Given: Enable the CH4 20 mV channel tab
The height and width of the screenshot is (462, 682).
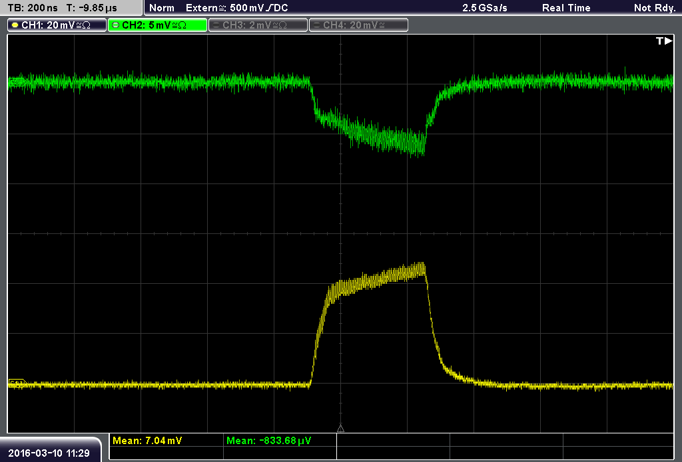Looking at the screenshot, I should coord(358,25).
